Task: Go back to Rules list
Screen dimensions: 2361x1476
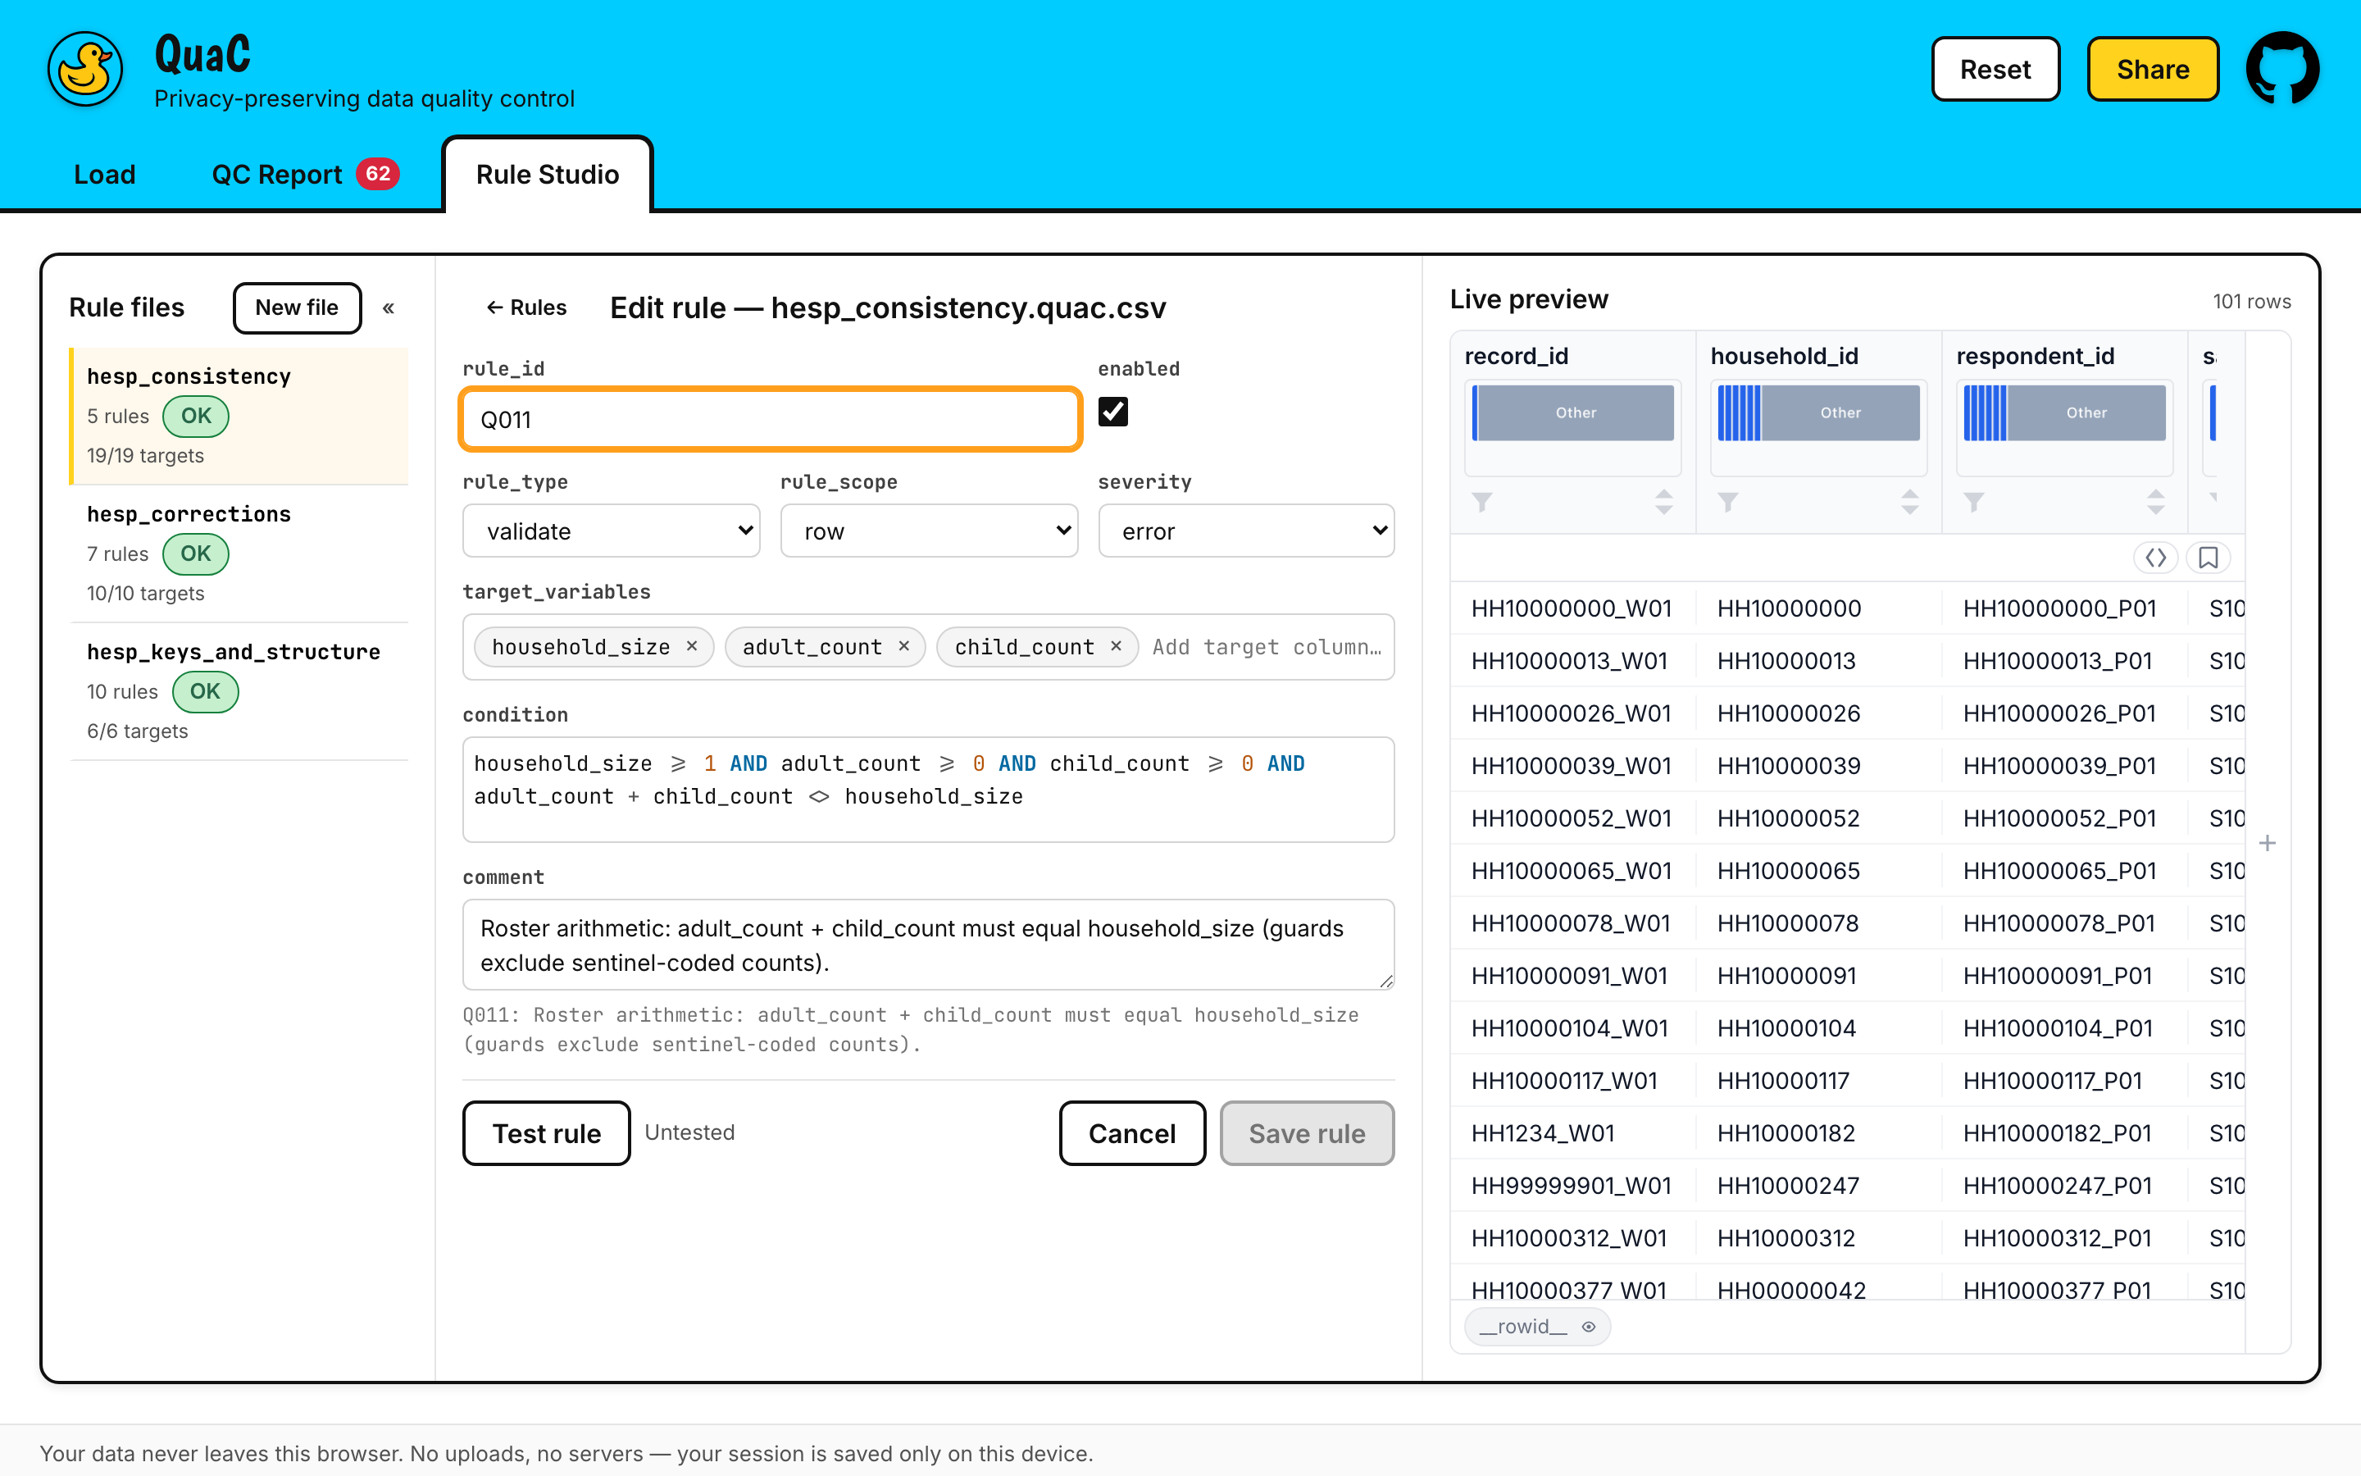Action: (525, 307)
